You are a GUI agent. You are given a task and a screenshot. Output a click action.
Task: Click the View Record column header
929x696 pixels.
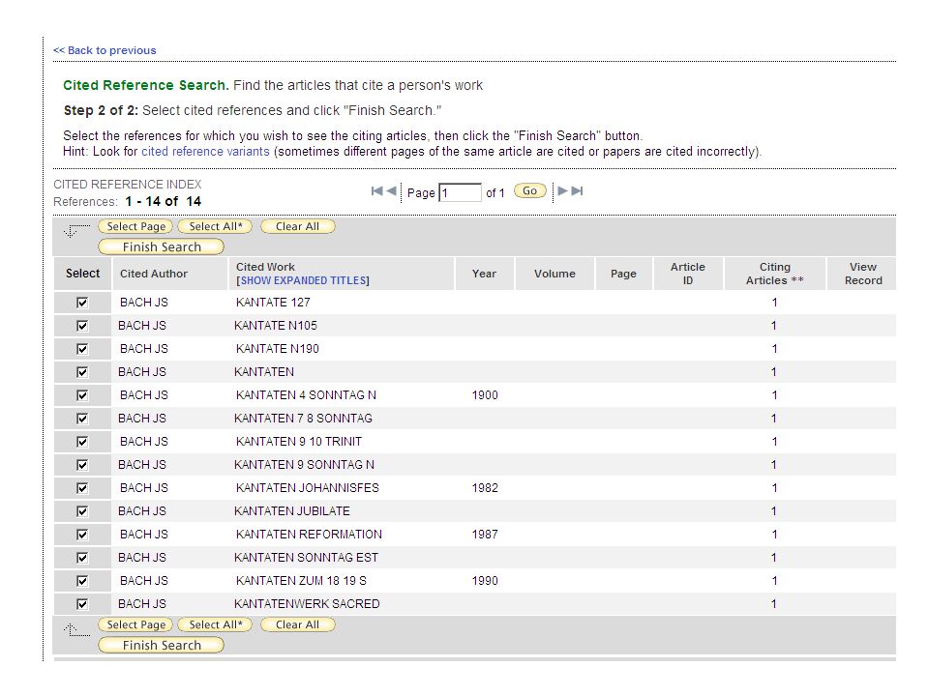click(862, 274)
